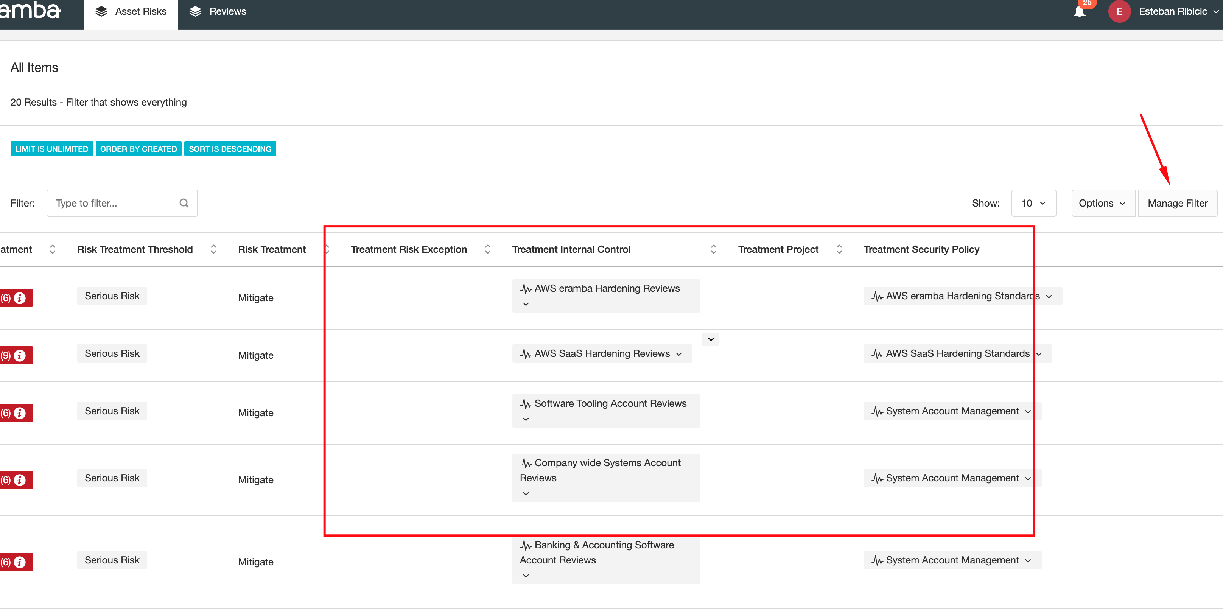The image size is (1223, 613).
Task: Click the eramba logo in the top bar
Action: [x=30, y=11]
